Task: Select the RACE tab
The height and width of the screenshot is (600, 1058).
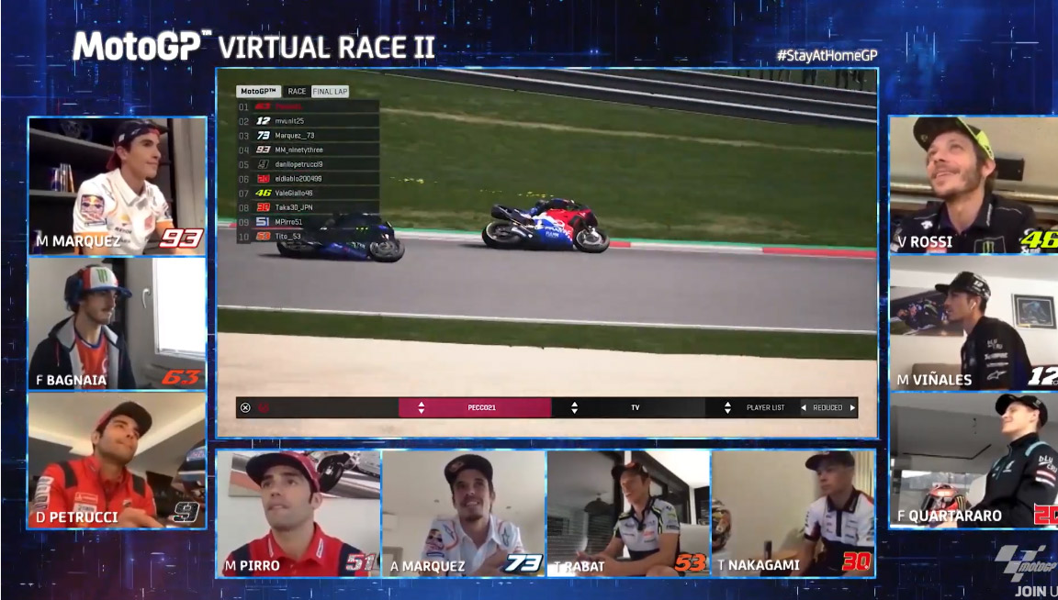Action: click(297, 91)
